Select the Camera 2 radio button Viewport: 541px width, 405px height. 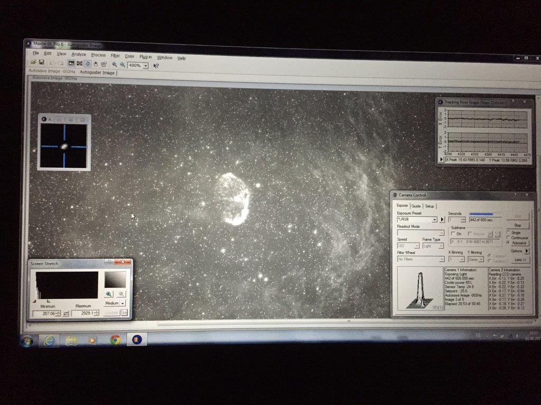[x=489, y=260]
